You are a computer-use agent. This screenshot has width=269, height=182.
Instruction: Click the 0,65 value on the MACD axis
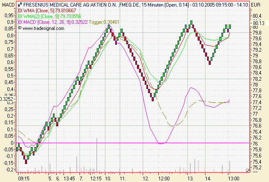pos(10,56)
